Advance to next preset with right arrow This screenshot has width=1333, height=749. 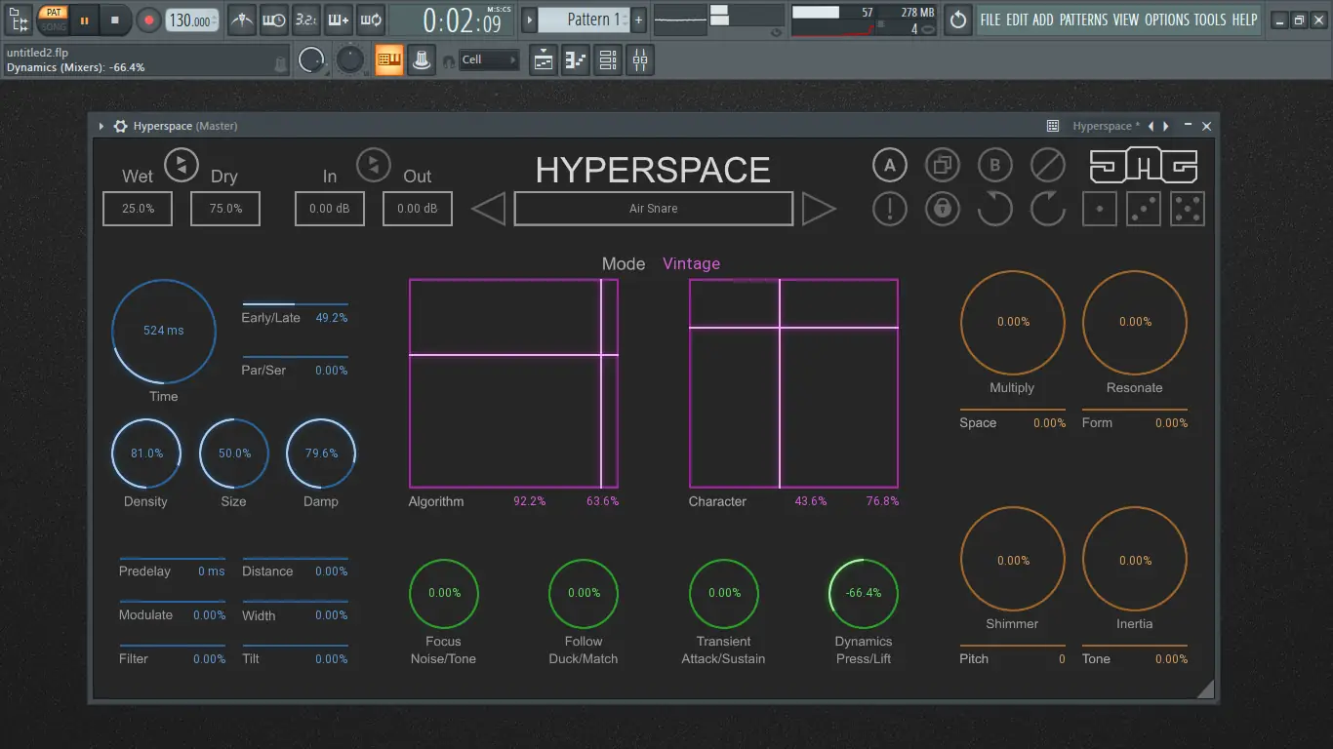pyautogui.click(x=819, y=208)
